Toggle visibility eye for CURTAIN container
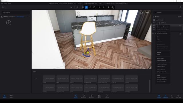 (154, 23)
